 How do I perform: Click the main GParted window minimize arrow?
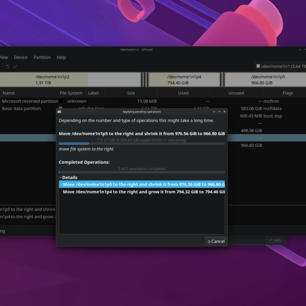pyautogui.click(x=299, y=50)
